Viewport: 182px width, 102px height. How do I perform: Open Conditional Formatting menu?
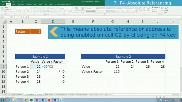[76, 10]
